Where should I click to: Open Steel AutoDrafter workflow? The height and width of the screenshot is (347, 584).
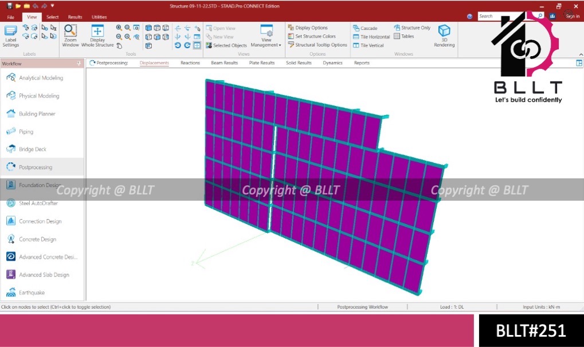click(x=42, y=203)
